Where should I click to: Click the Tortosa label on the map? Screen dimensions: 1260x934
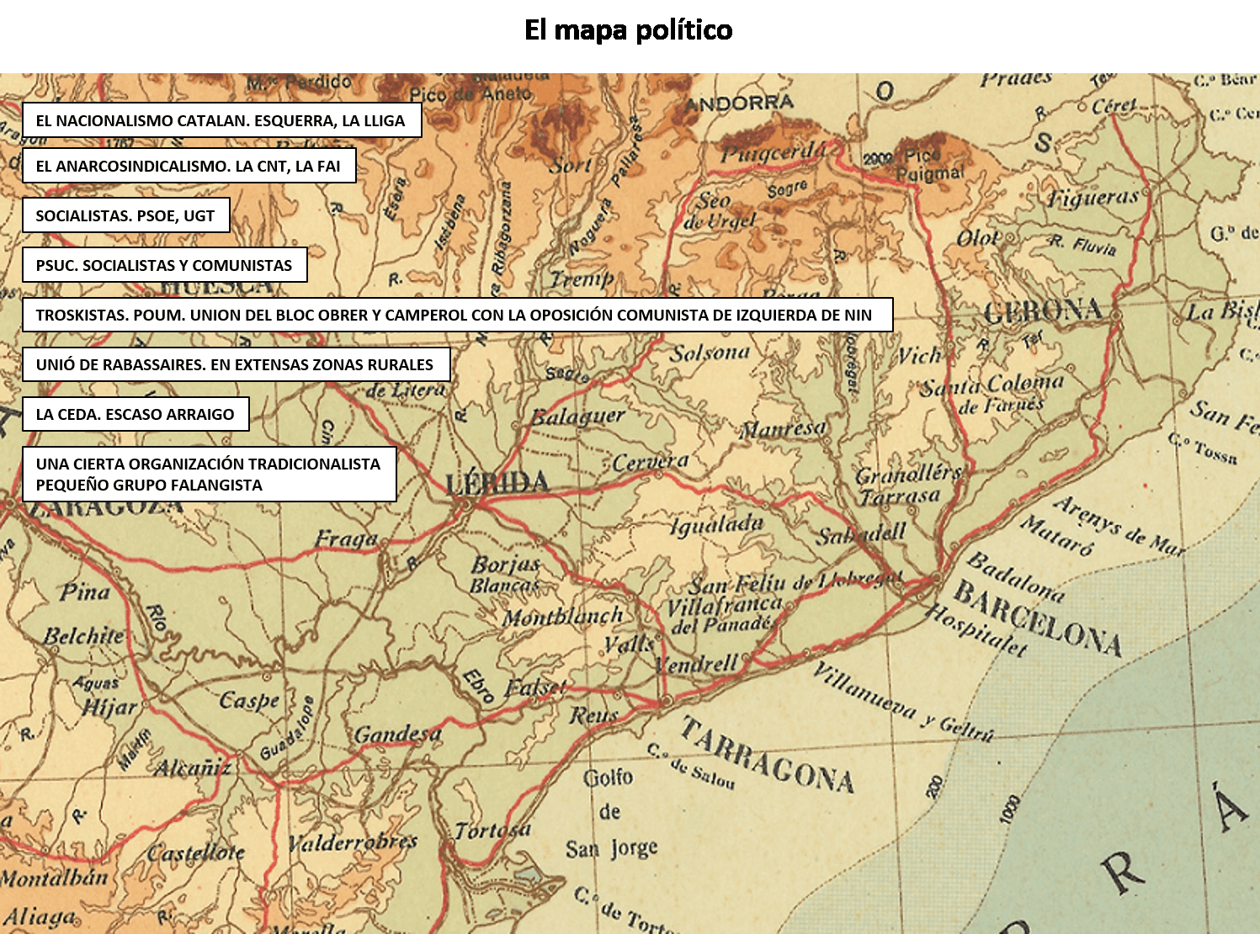point(492,831)
